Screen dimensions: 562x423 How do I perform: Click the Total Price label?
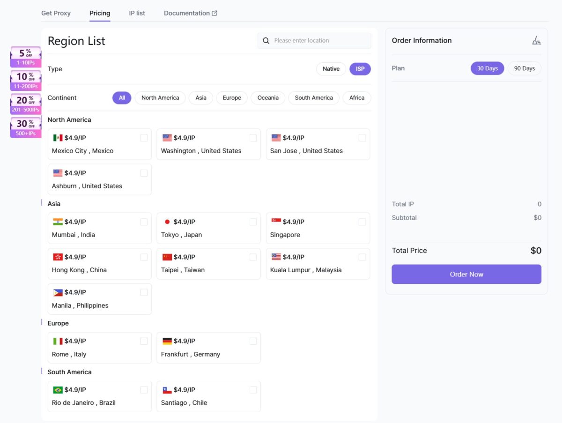click(409, 251)
